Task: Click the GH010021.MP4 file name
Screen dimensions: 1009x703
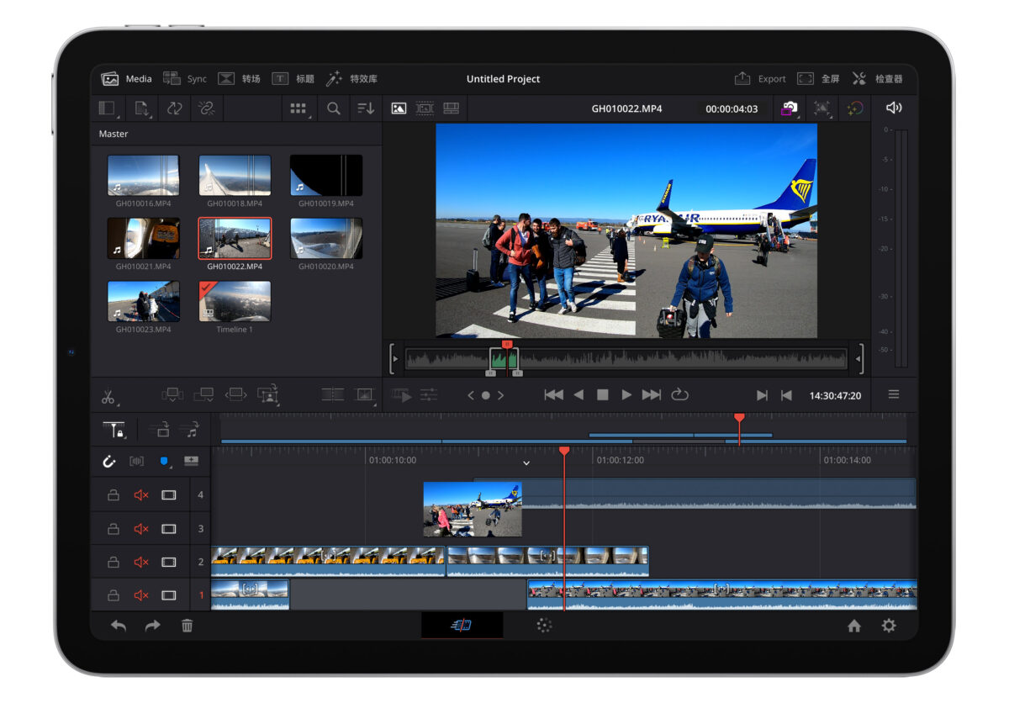Action: pos(143,267)
